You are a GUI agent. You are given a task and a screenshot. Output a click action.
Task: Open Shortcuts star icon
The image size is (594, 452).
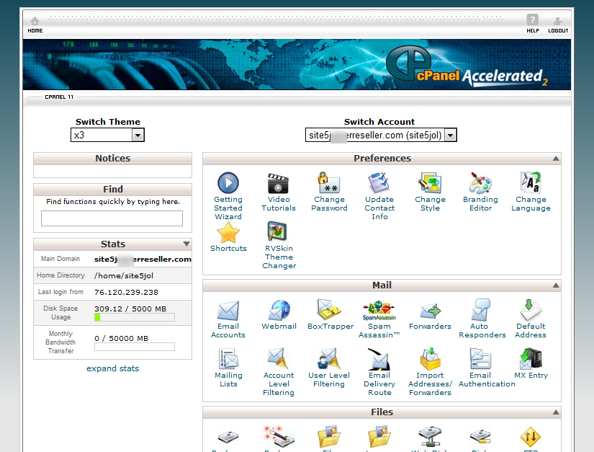[228, 232]
